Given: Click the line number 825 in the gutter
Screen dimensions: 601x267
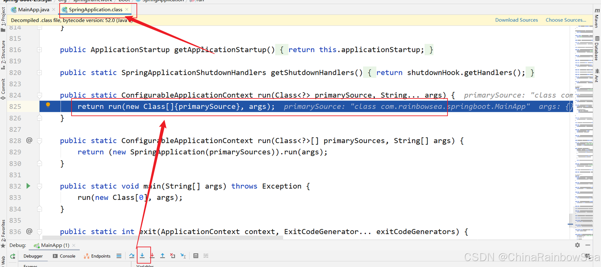Looking at the screenshot, I should pyautogui.click(x=15, y=106).
